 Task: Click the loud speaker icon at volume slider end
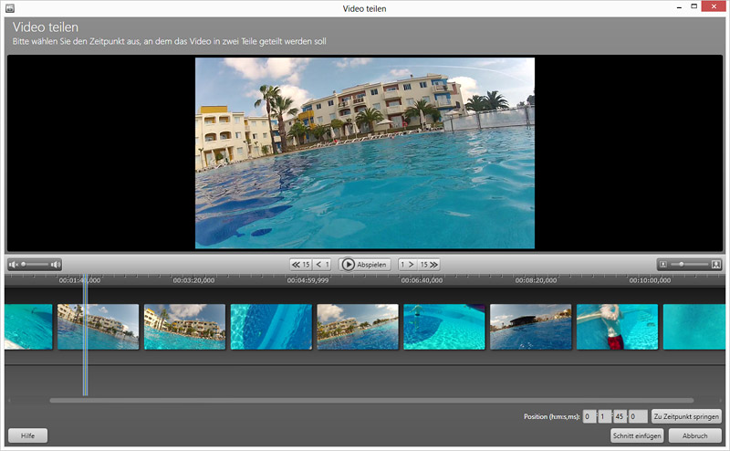[56, 265]
